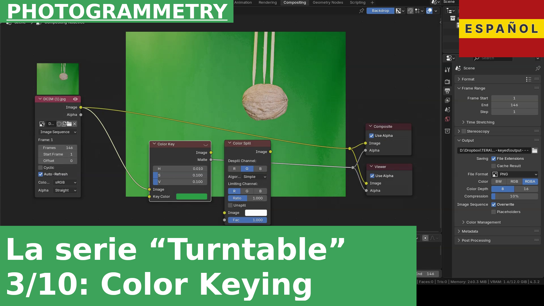
Task: Toggle the Backdrop button
Action: pos(380,11)
